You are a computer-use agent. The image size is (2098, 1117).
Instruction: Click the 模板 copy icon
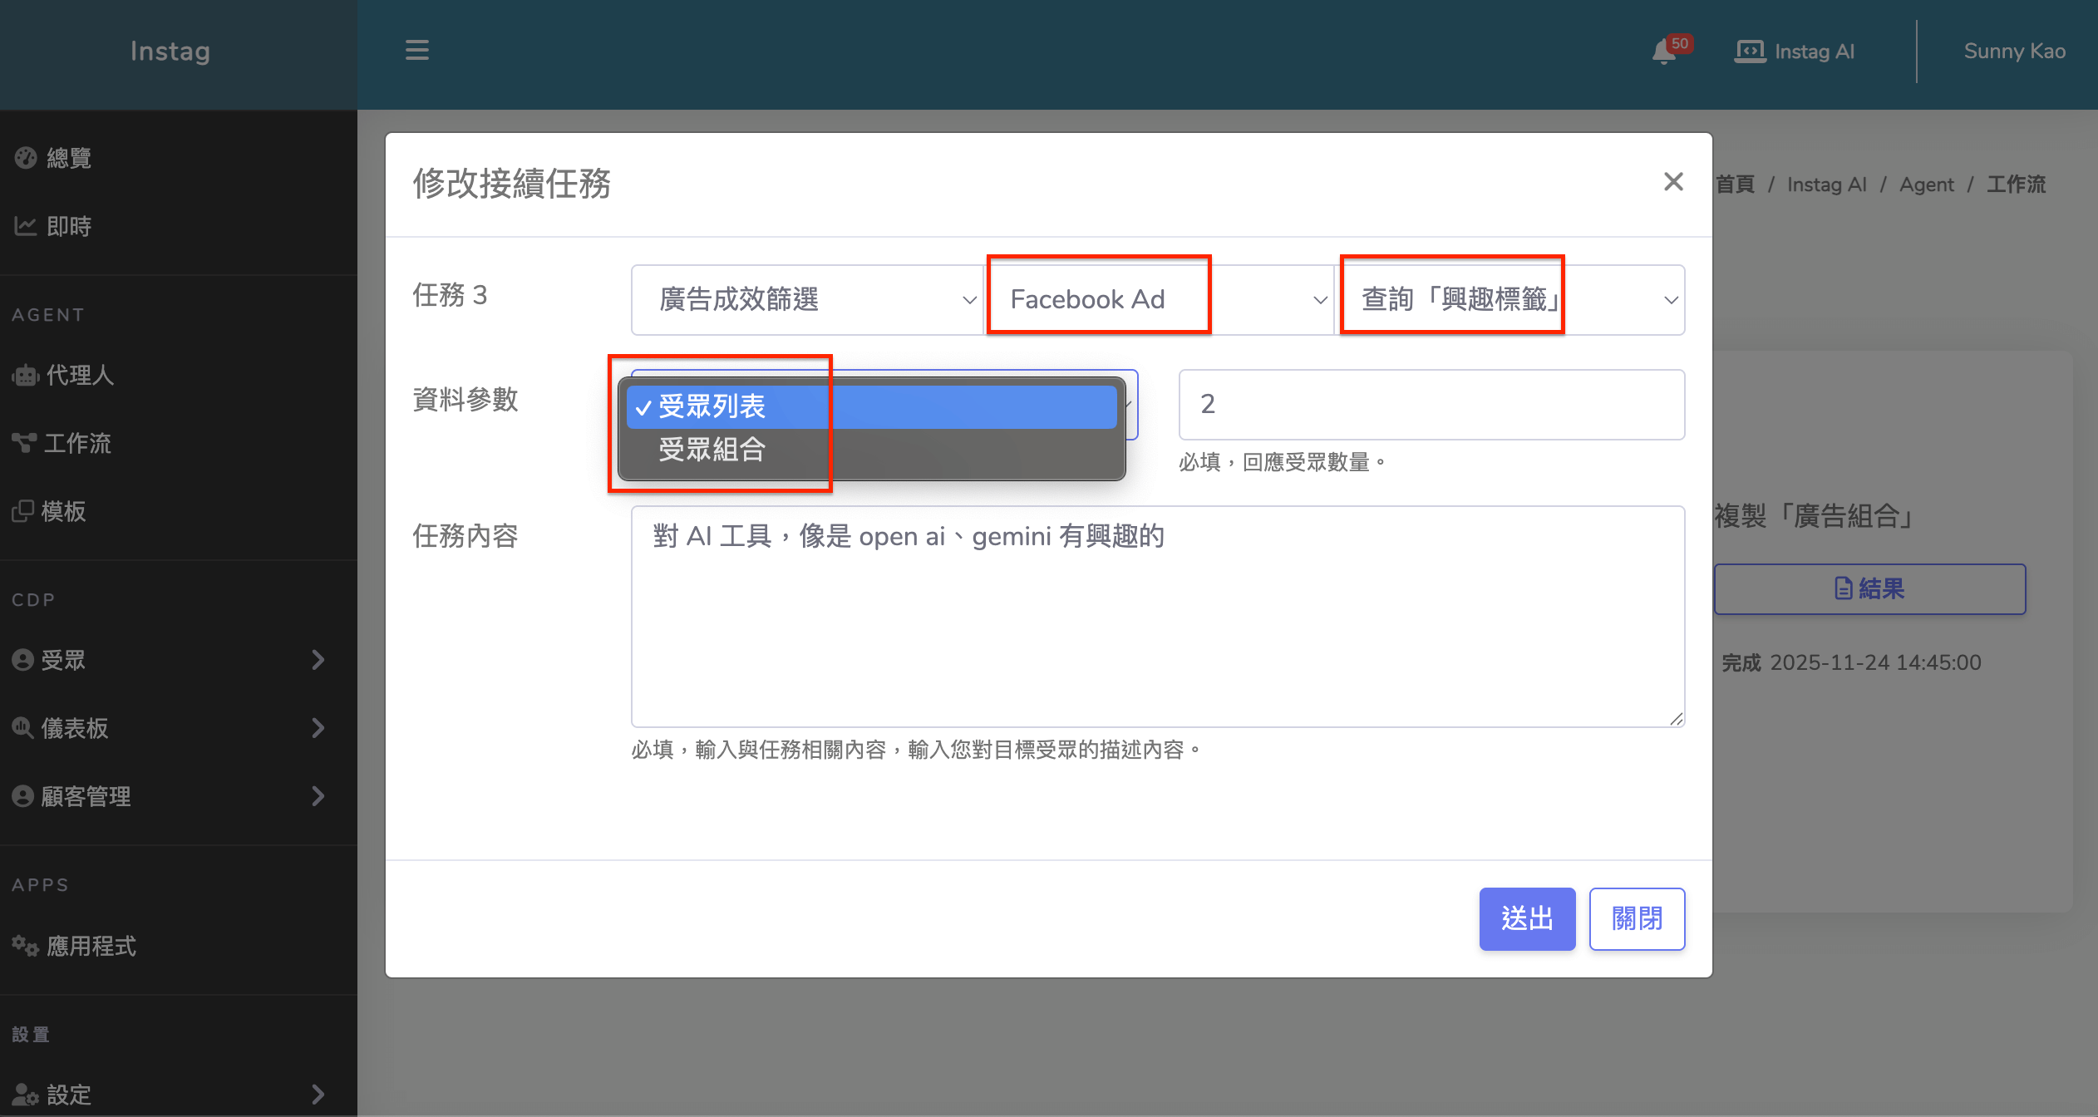pos(23,511)
